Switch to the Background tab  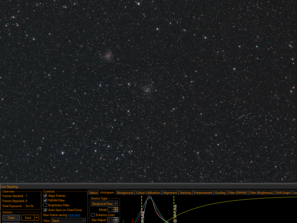pos(125,192)
